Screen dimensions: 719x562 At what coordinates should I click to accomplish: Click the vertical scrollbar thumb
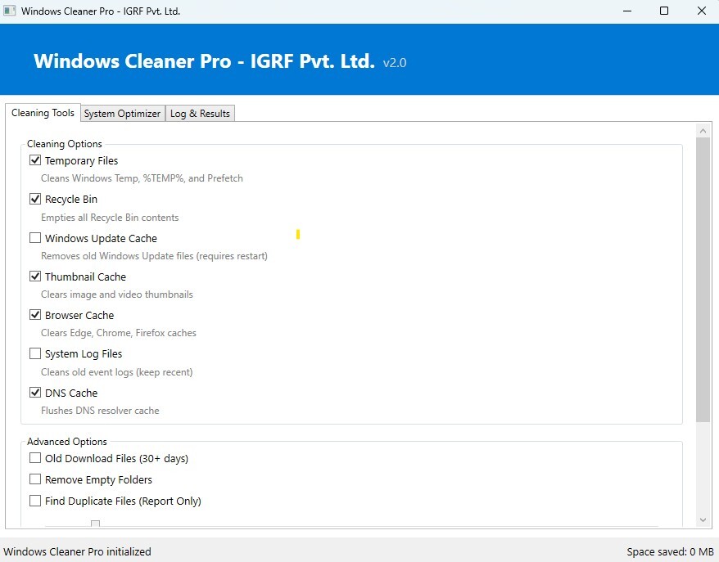point(703,279)
